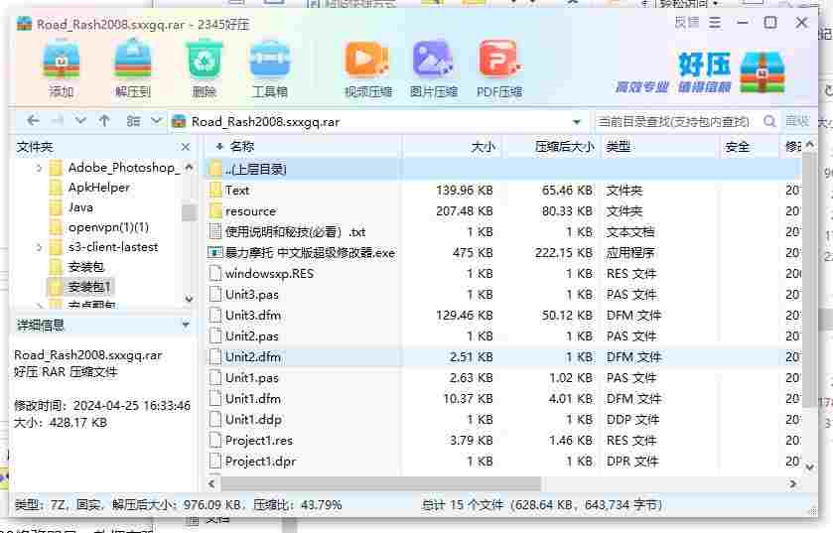Select the 安装包1 folder in tree
Viewport: 833px width, 533px height.
pyautogui.click(x=89, y=287)
